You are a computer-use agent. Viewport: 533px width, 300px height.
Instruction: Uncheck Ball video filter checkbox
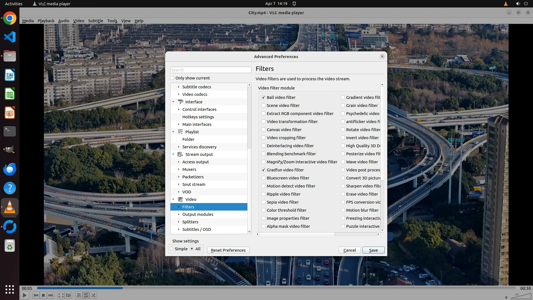pos(263,97)
